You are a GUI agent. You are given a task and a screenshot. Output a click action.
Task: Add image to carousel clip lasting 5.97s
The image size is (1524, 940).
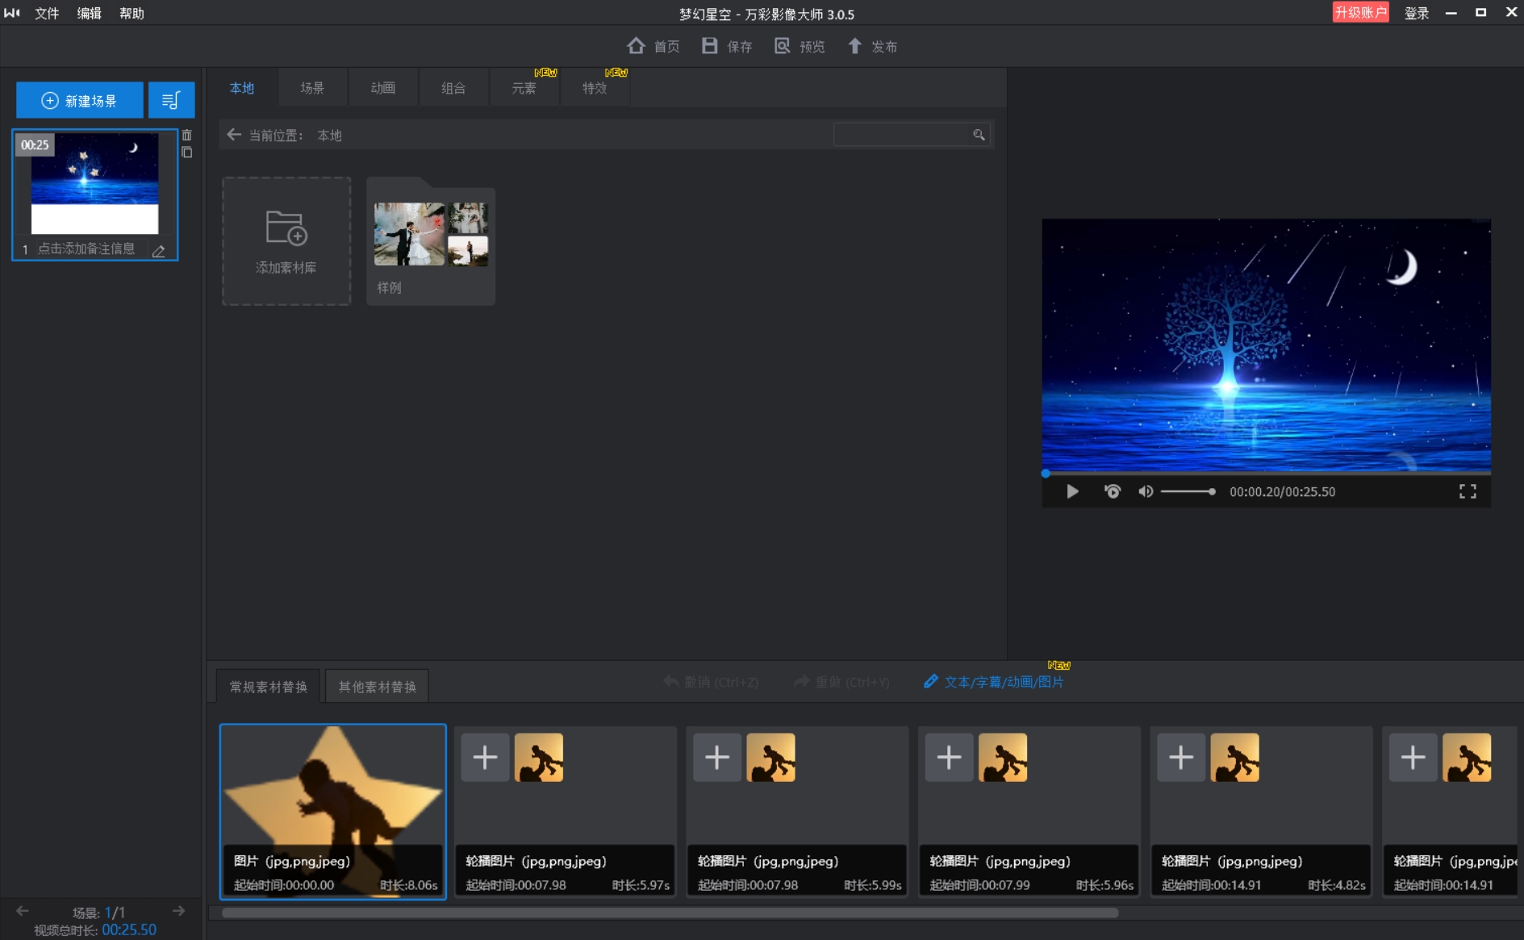pyautogui.click(x=485, y=758)
